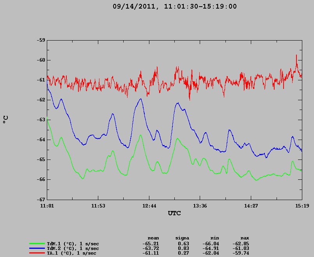Click the -67 y-axis tick label

(41, 200)
